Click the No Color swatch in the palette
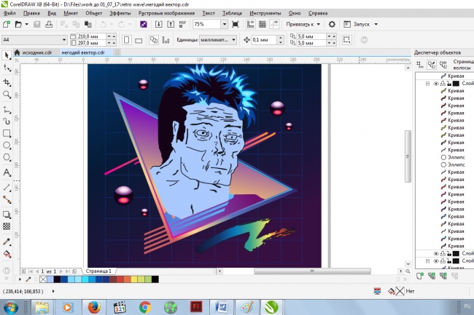 [43, 279]
